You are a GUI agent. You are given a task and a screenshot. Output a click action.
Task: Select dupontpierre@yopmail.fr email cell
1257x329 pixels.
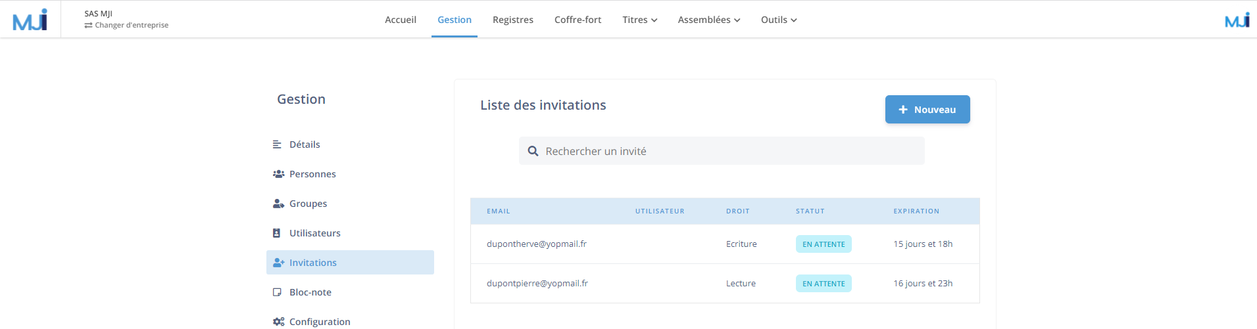537,284
